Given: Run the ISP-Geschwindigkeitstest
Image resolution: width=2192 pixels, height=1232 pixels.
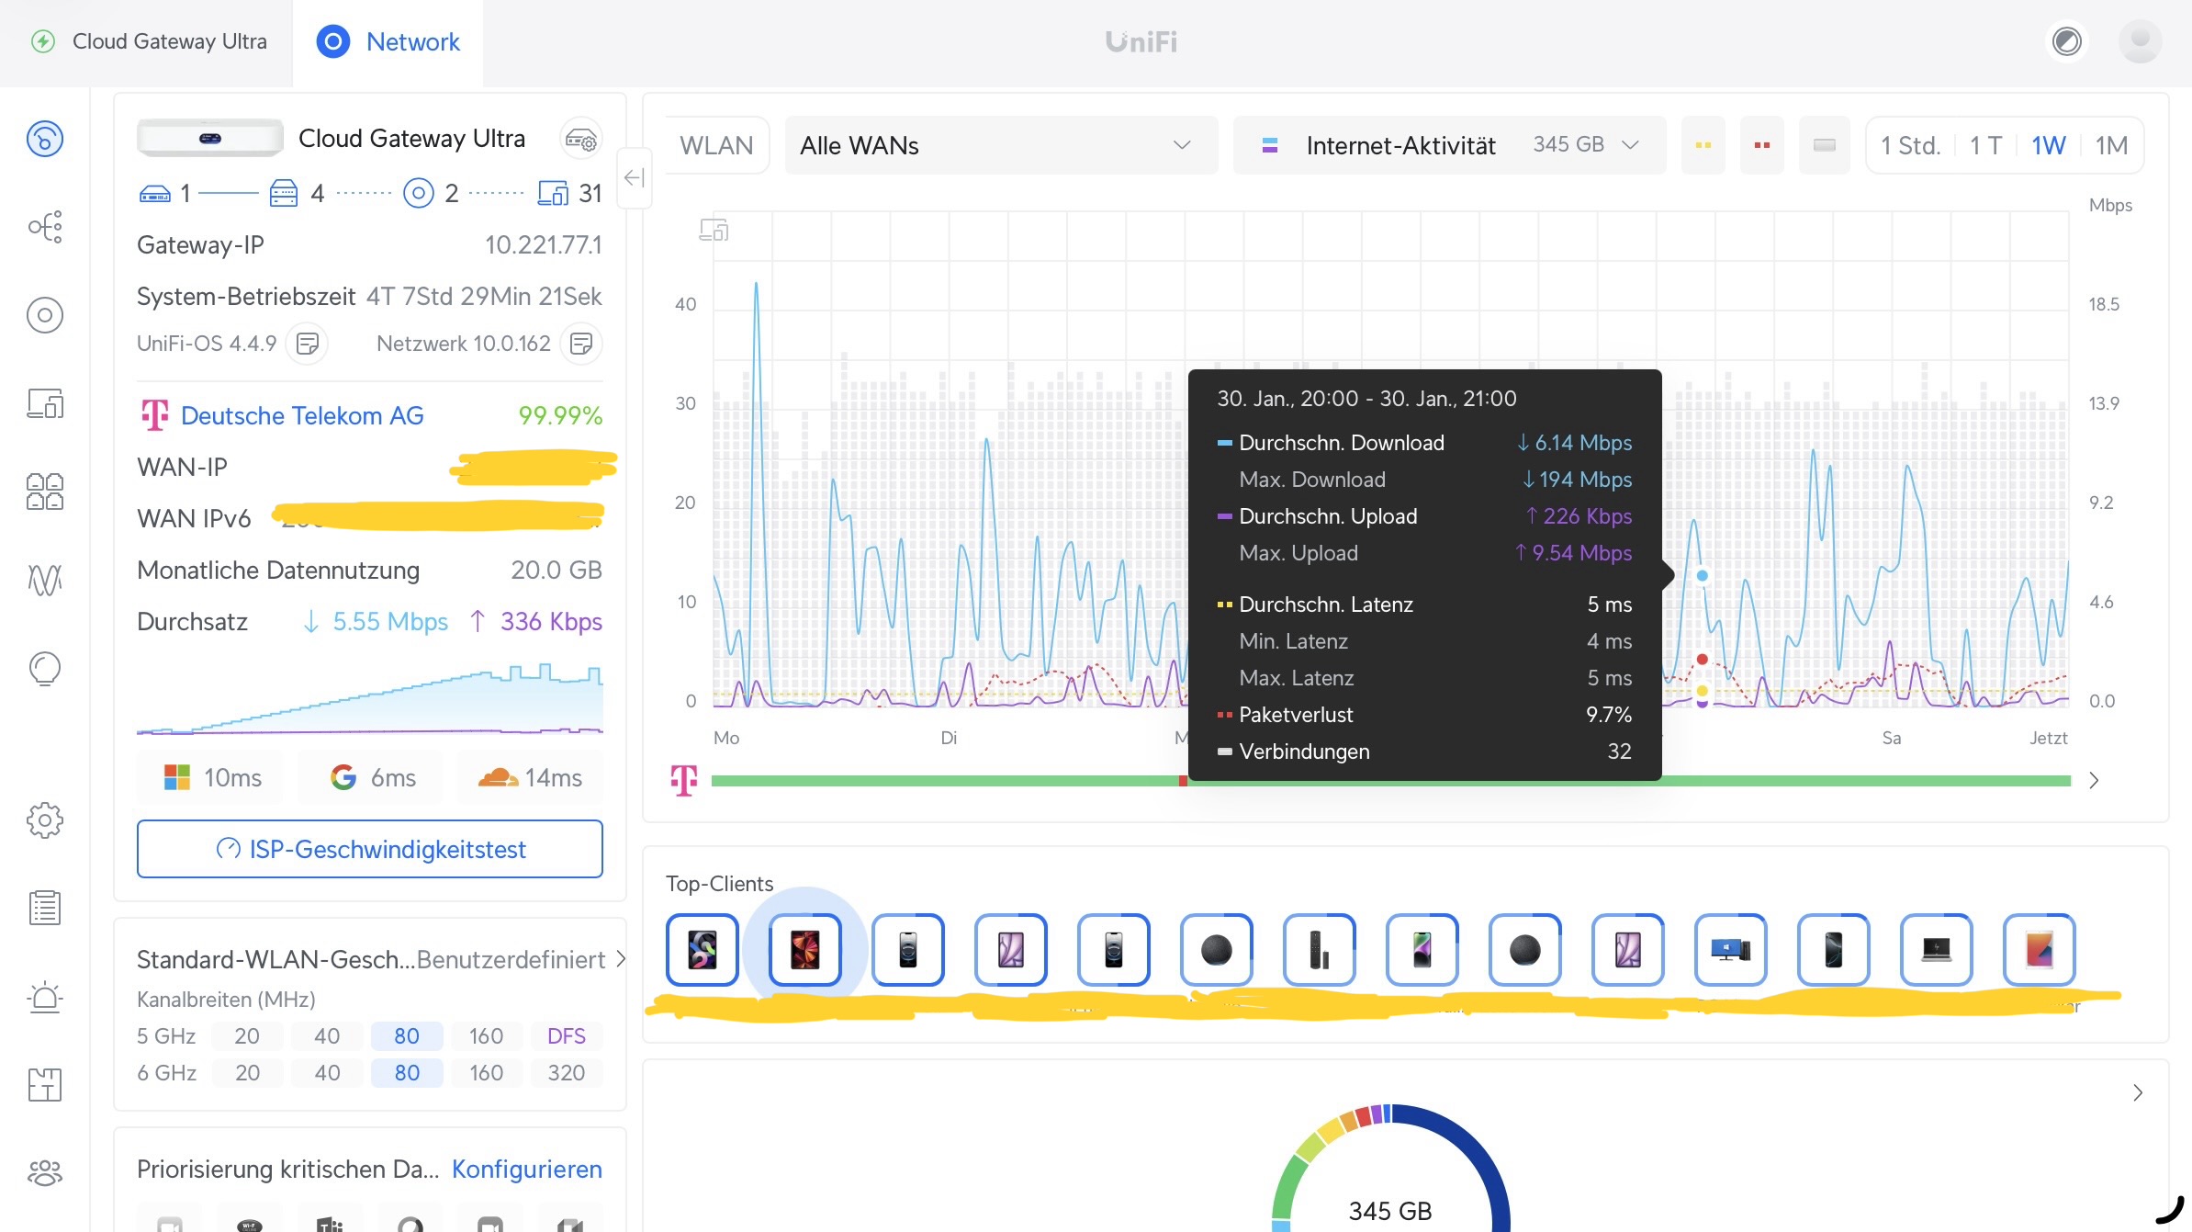Looking at the screenshot, I should 370,849.
